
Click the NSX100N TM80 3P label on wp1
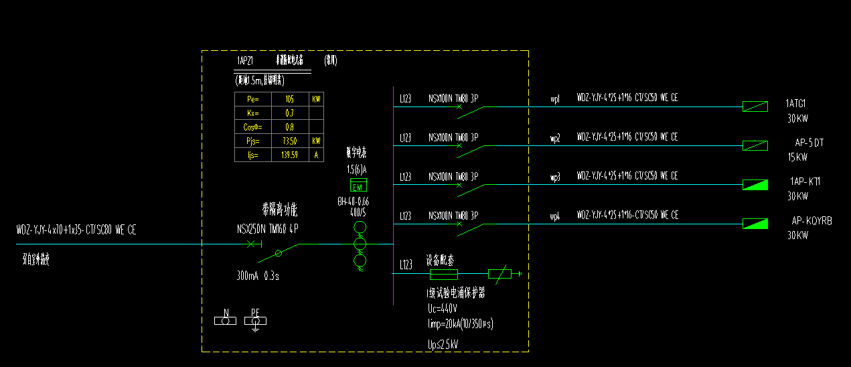click(x=453, y=98)
